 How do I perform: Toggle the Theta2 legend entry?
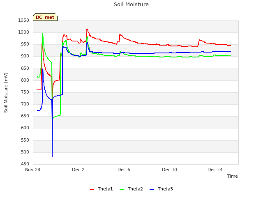(x=131, y=189)
